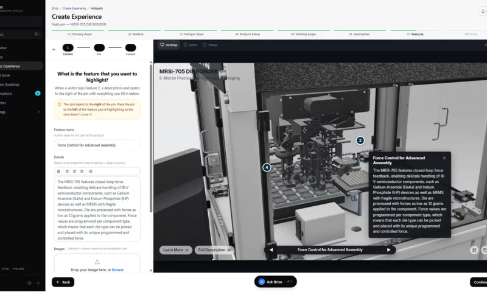Open Full Description button
Screen dimensions: 487x292
point(214,250)
